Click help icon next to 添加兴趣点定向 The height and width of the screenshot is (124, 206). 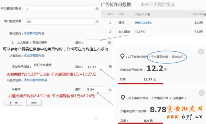pos(46,80)
